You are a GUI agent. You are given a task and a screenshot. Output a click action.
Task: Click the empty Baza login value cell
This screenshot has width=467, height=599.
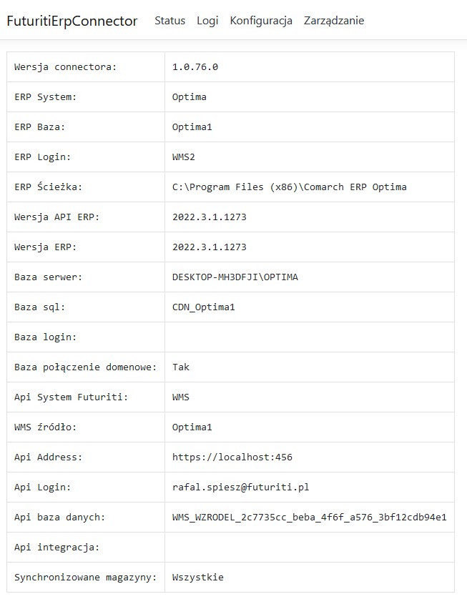(309, 337)
